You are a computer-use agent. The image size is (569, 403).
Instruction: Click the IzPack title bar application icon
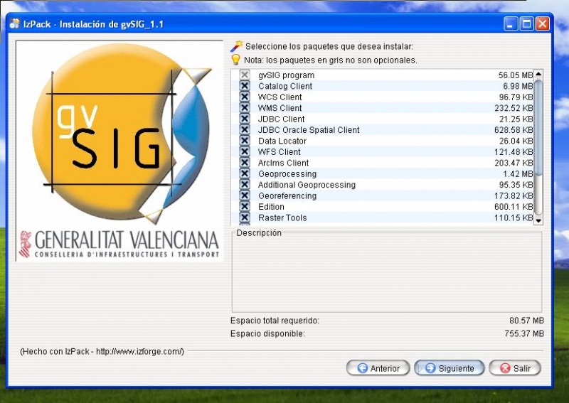pos(14,24)
